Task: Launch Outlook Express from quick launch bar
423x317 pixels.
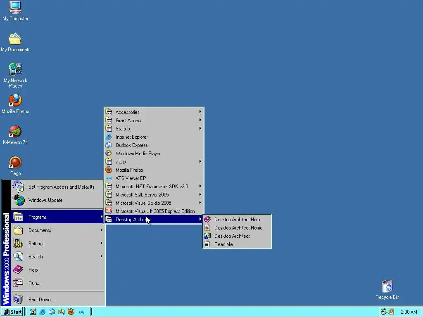Action: coord(52,312)
